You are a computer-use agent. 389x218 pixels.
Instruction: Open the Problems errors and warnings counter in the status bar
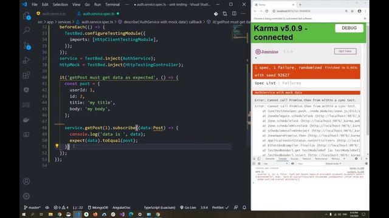[61, 208]
